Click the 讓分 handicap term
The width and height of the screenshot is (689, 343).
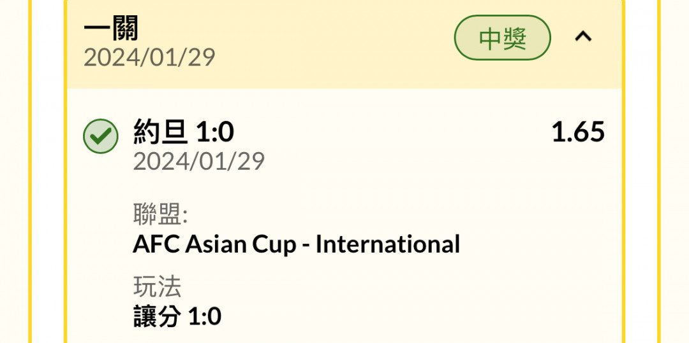point(158,317)
